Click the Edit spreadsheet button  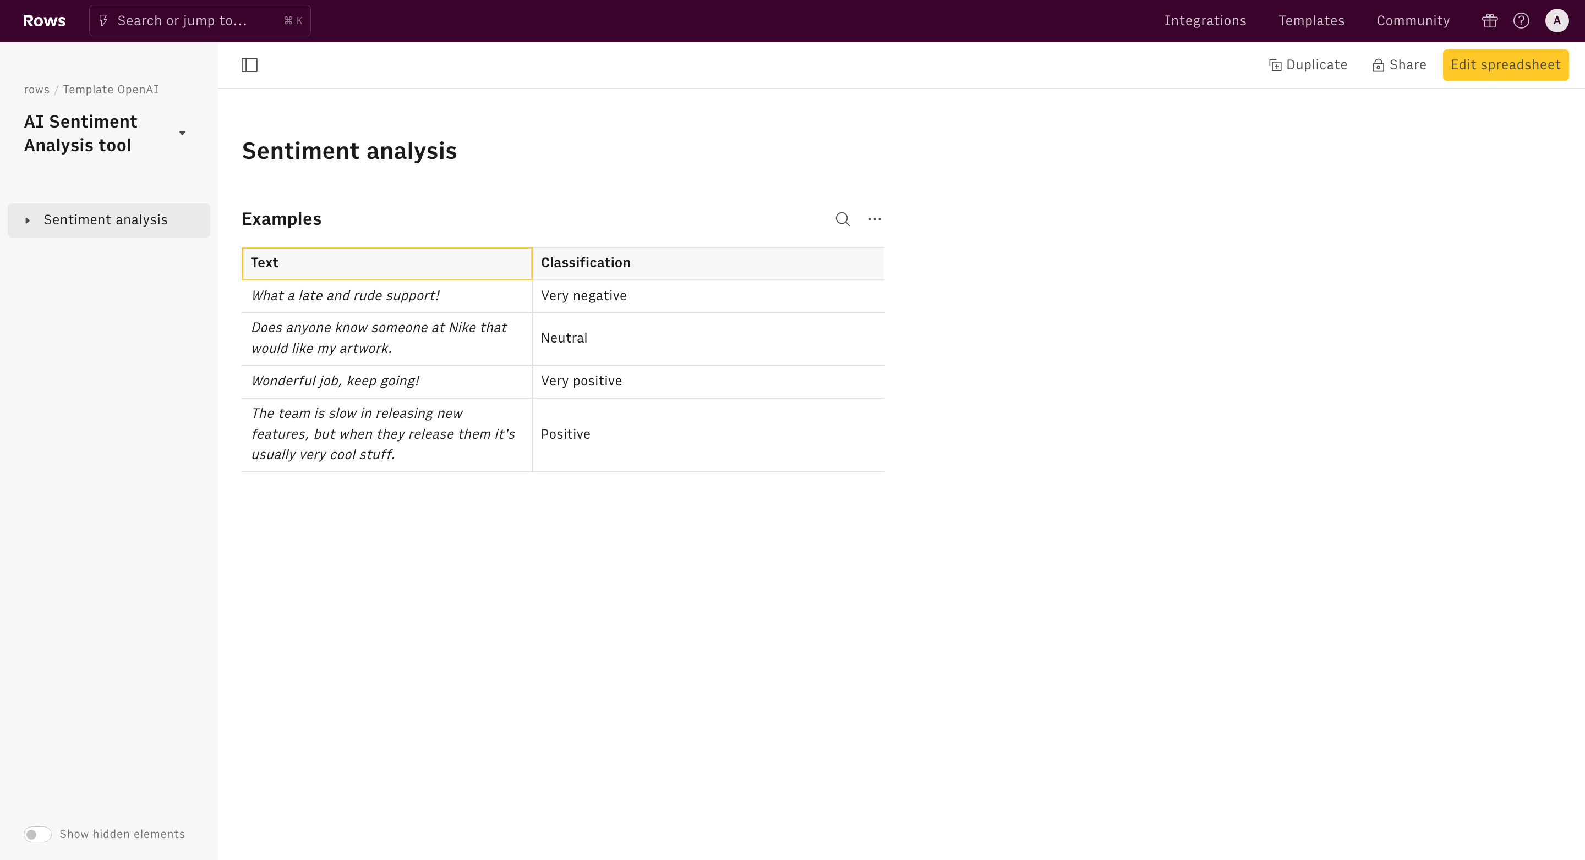1505,65
